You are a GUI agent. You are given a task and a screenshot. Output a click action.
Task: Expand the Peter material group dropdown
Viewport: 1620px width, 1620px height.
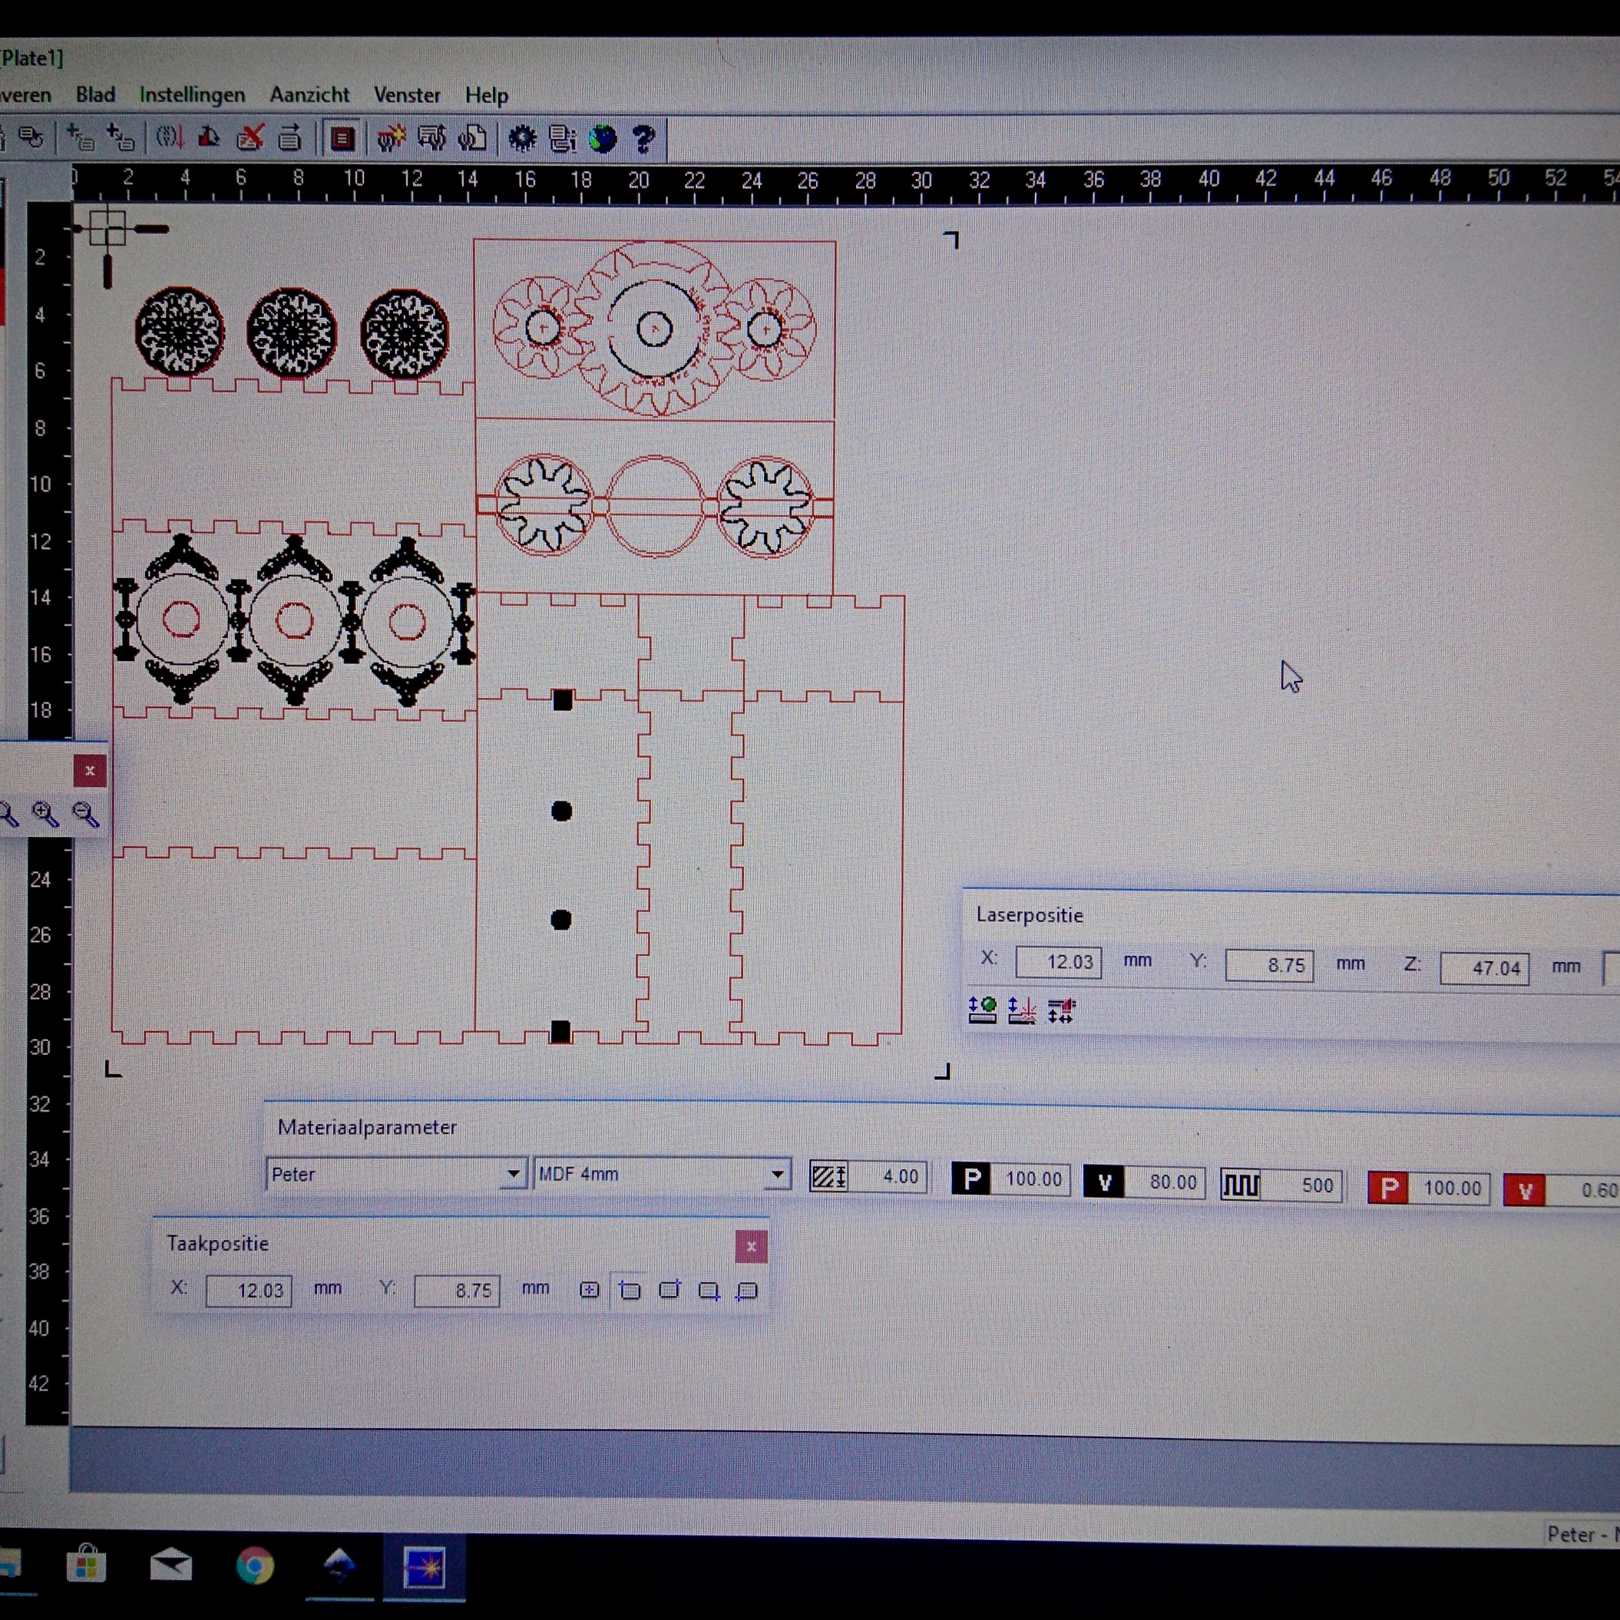click(x=513, y=1174)
